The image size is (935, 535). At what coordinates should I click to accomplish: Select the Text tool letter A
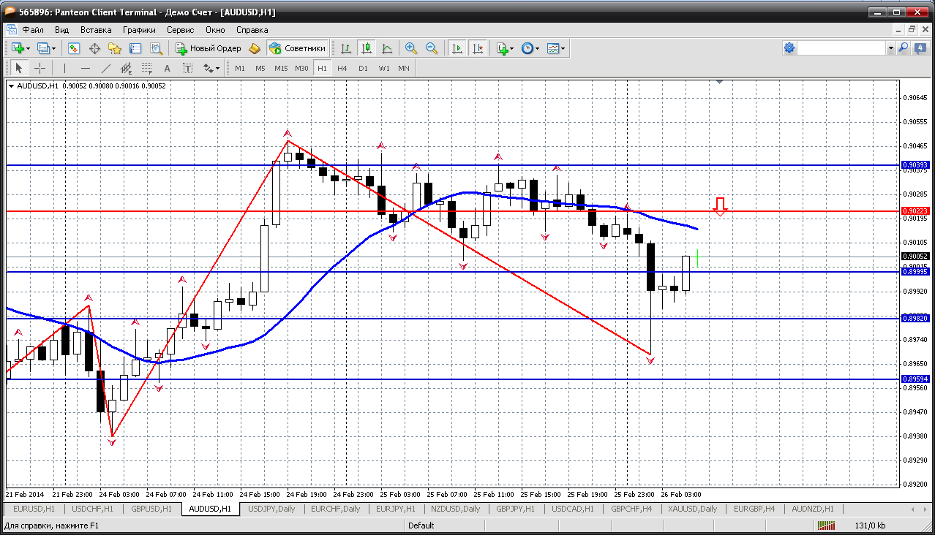point(167,68)
